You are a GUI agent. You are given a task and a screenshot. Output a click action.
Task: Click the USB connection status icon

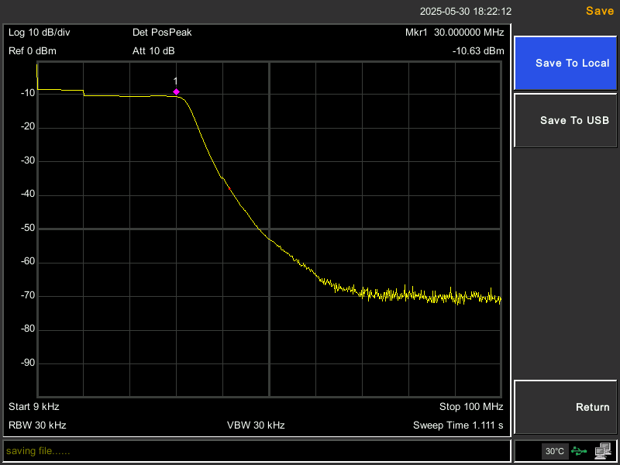(x=579, y=451)
